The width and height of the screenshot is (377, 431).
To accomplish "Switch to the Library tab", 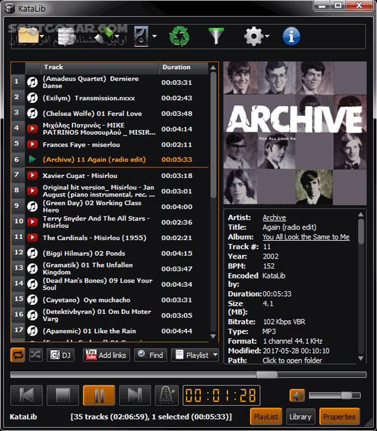I will pyautogui.click(x=301, y=417).
